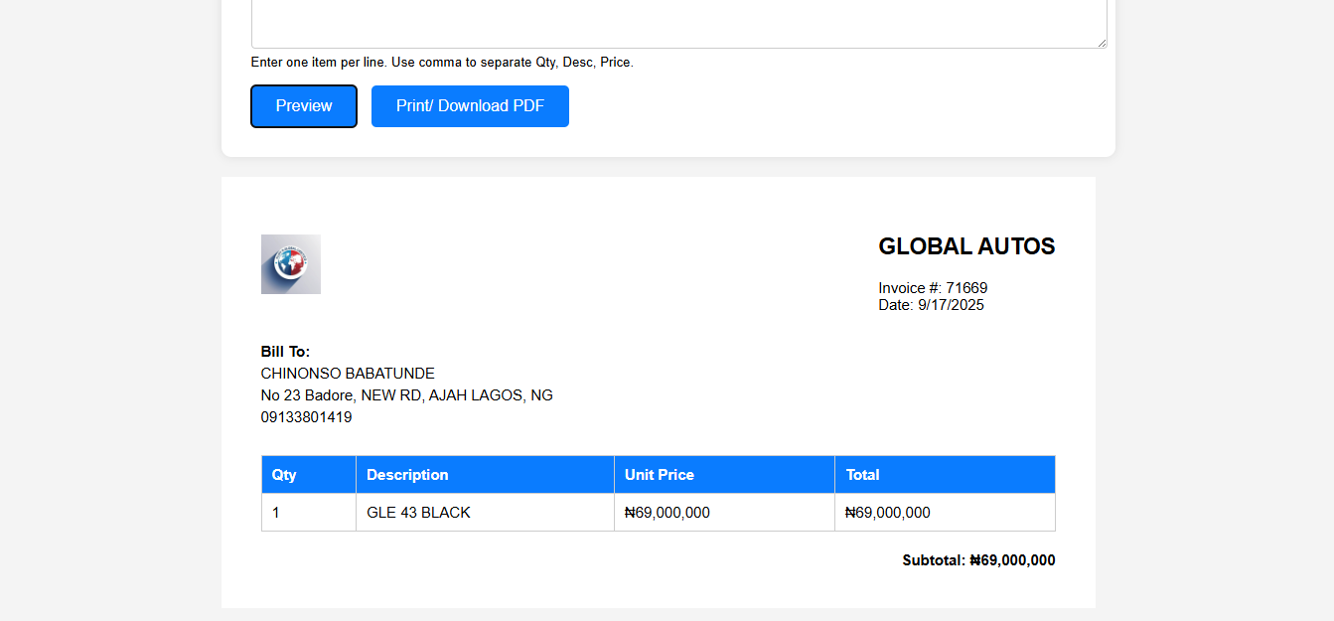Click the quantity cell showing 1
This screenshot has height=621, width=1334.
[x=276, y=513]
